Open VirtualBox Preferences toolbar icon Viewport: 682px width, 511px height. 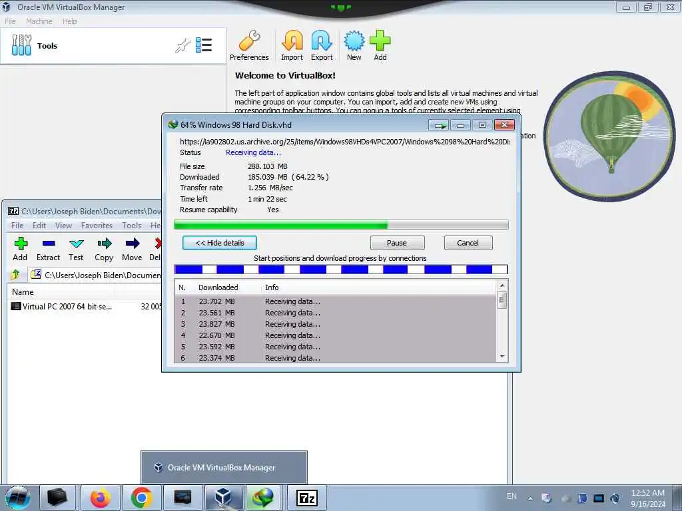[x=249, y=45]
